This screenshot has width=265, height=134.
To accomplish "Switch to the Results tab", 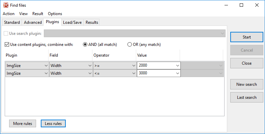I will click(x=92, y=22).
